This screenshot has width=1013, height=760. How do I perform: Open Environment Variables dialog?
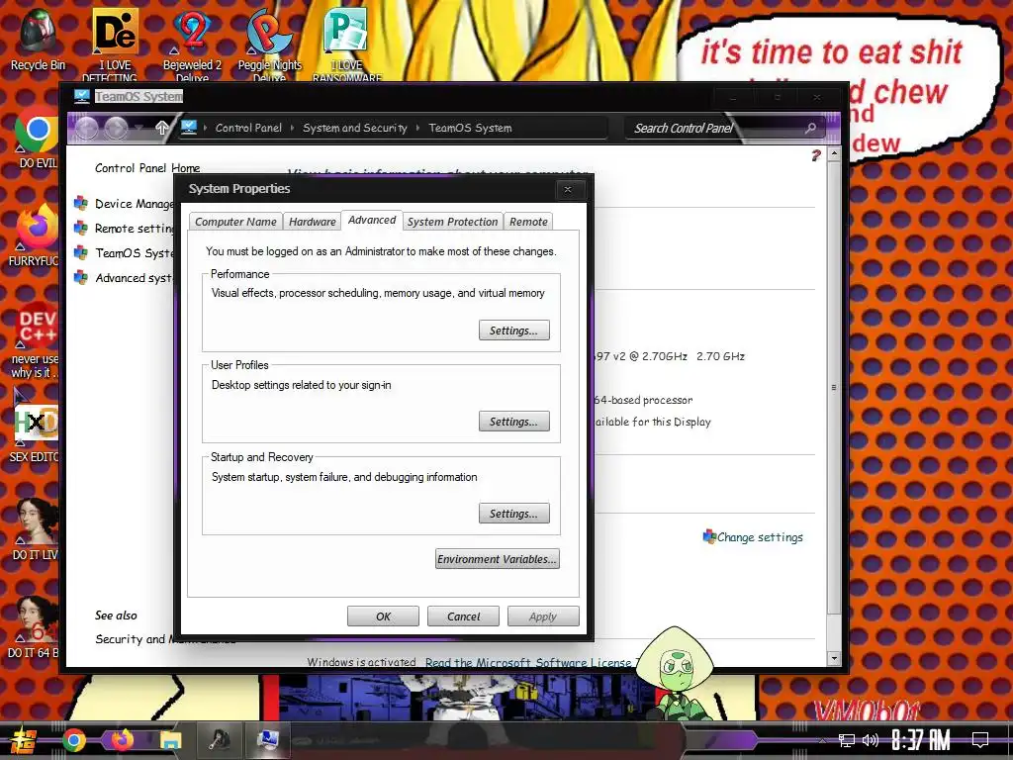coord(497,559)
